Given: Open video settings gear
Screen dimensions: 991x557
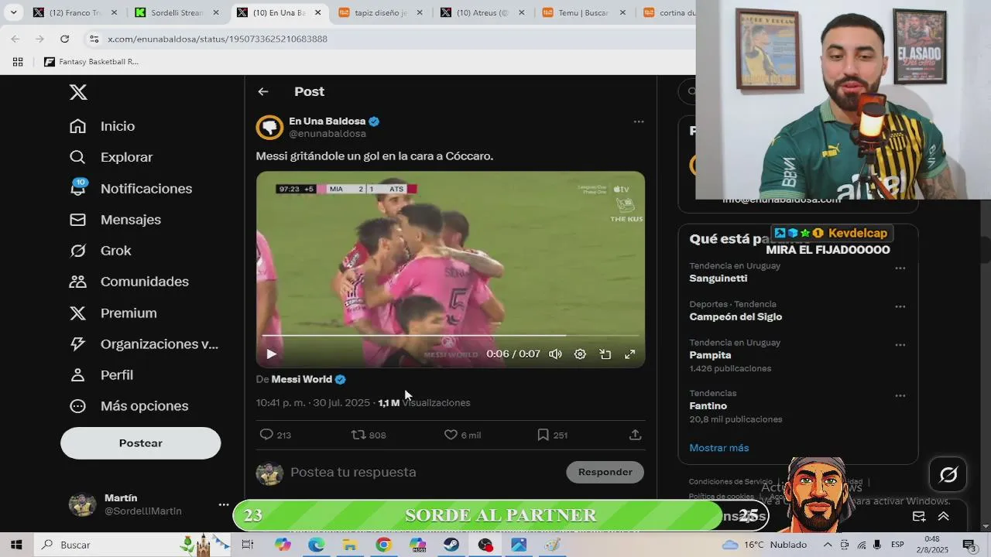Looking at the screenshot, I should 580,354.
